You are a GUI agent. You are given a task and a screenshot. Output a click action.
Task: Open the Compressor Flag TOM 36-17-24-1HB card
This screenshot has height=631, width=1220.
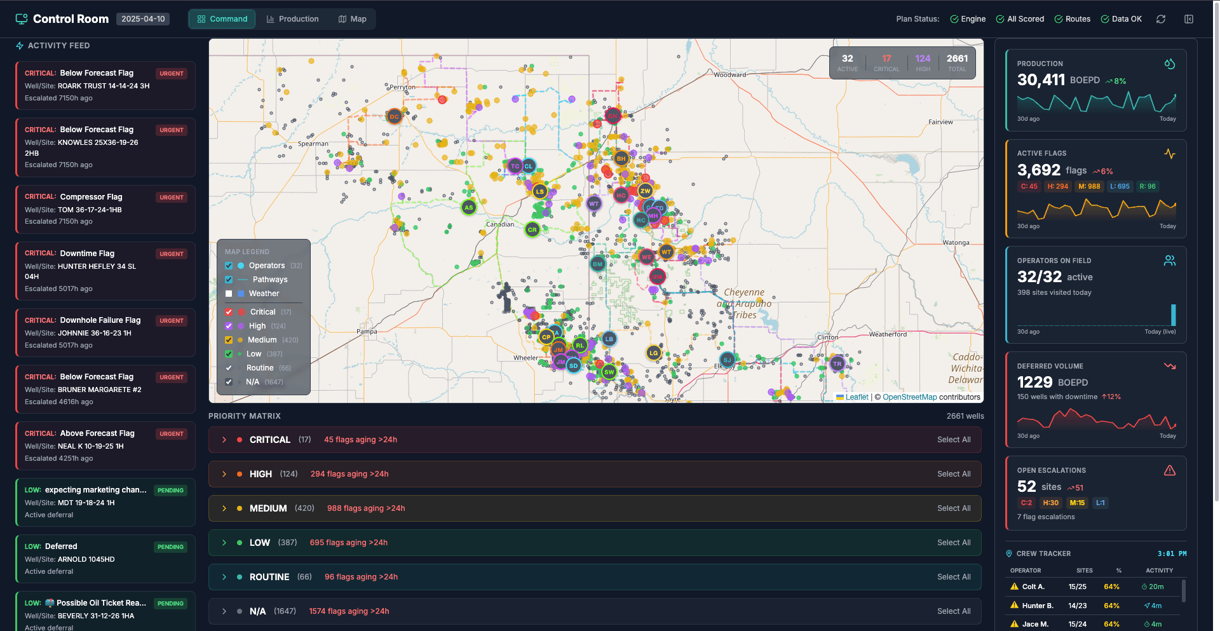(x=105, y=210)
